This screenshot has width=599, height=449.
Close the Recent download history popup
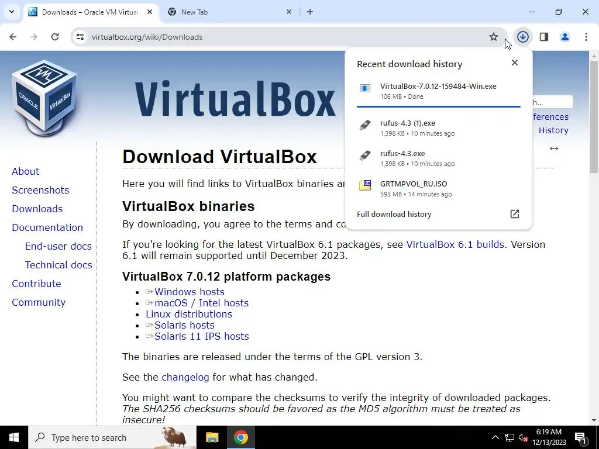point(515,63)
